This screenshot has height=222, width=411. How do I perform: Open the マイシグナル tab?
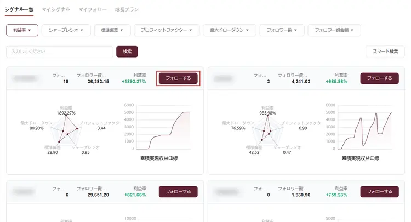[56, 9]
